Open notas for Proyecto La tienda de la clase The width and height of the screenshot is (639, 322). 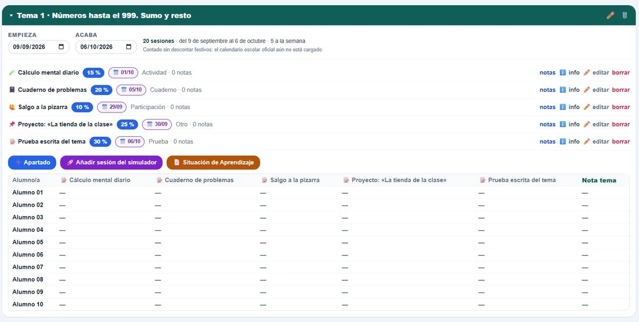tap(547, 124)
